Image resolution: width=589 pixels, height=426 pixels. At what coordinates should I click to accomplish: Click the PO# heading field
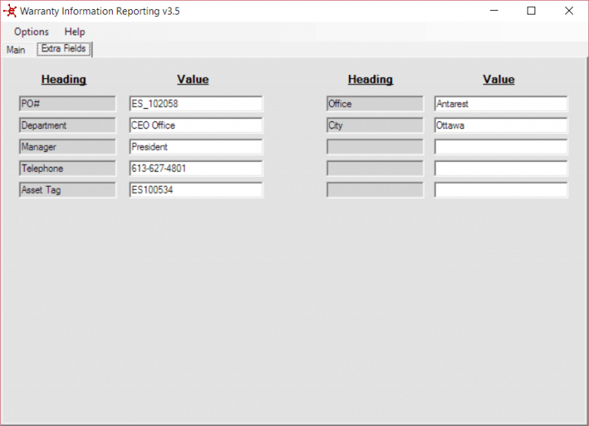(x=67, y=104)
